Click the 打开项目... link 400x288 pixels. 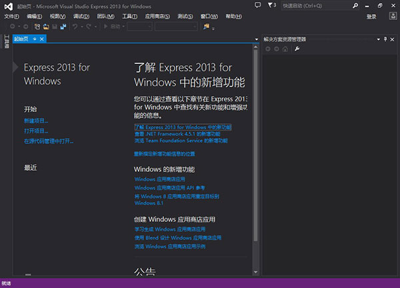point(36,131)
